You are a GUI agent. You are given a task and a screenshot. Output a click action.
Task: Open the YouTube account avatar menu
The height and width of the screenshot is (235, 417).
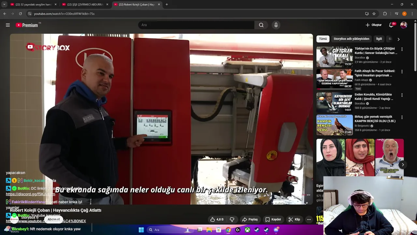click(x=404, y=25)
